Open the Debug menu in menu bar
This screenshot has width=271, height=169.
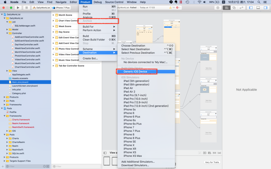click(98, 2)
